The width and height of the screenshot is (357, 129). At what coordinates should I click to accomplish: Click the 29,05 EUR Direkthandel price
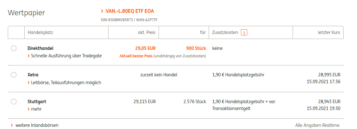click(x=145, y=48)
